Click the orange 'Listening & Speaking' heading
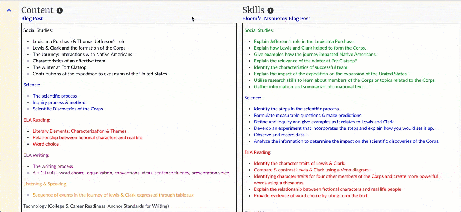This screenshot has width=461, height=212. click(45, 184)
